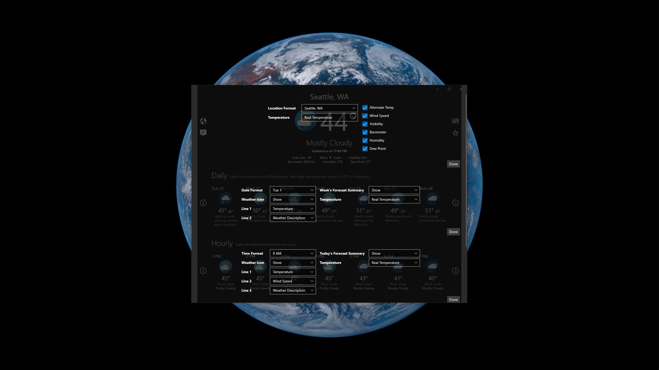Disable the Dew Point checkbox
The width and height of the screenshot is (659, 370).
[365, 149]
